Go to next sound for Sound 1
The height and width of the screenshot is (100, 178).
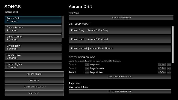[169, 68]
